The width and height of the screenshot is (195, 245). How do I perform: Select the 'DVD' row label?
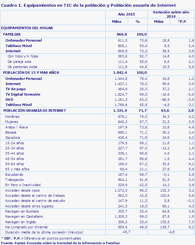click(x=9, y=100)
